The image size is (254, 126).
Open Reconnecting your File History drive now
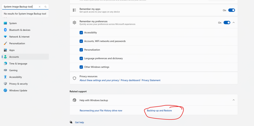pyautogui.click(x=101, y=111)
